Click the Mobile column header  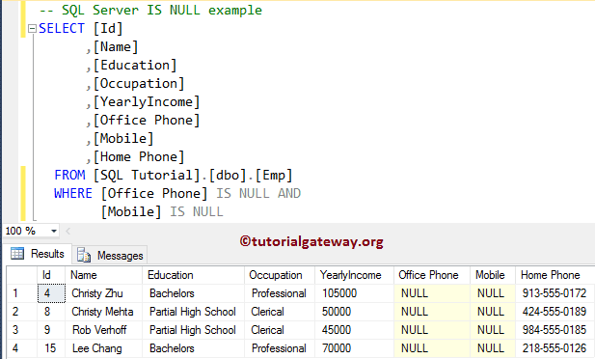(493, 275)
